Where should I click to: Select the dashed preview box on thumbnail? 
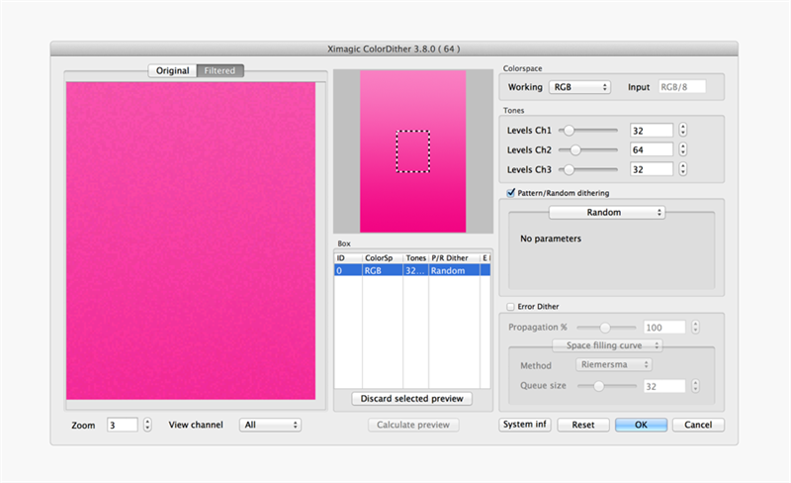point(413,151)
